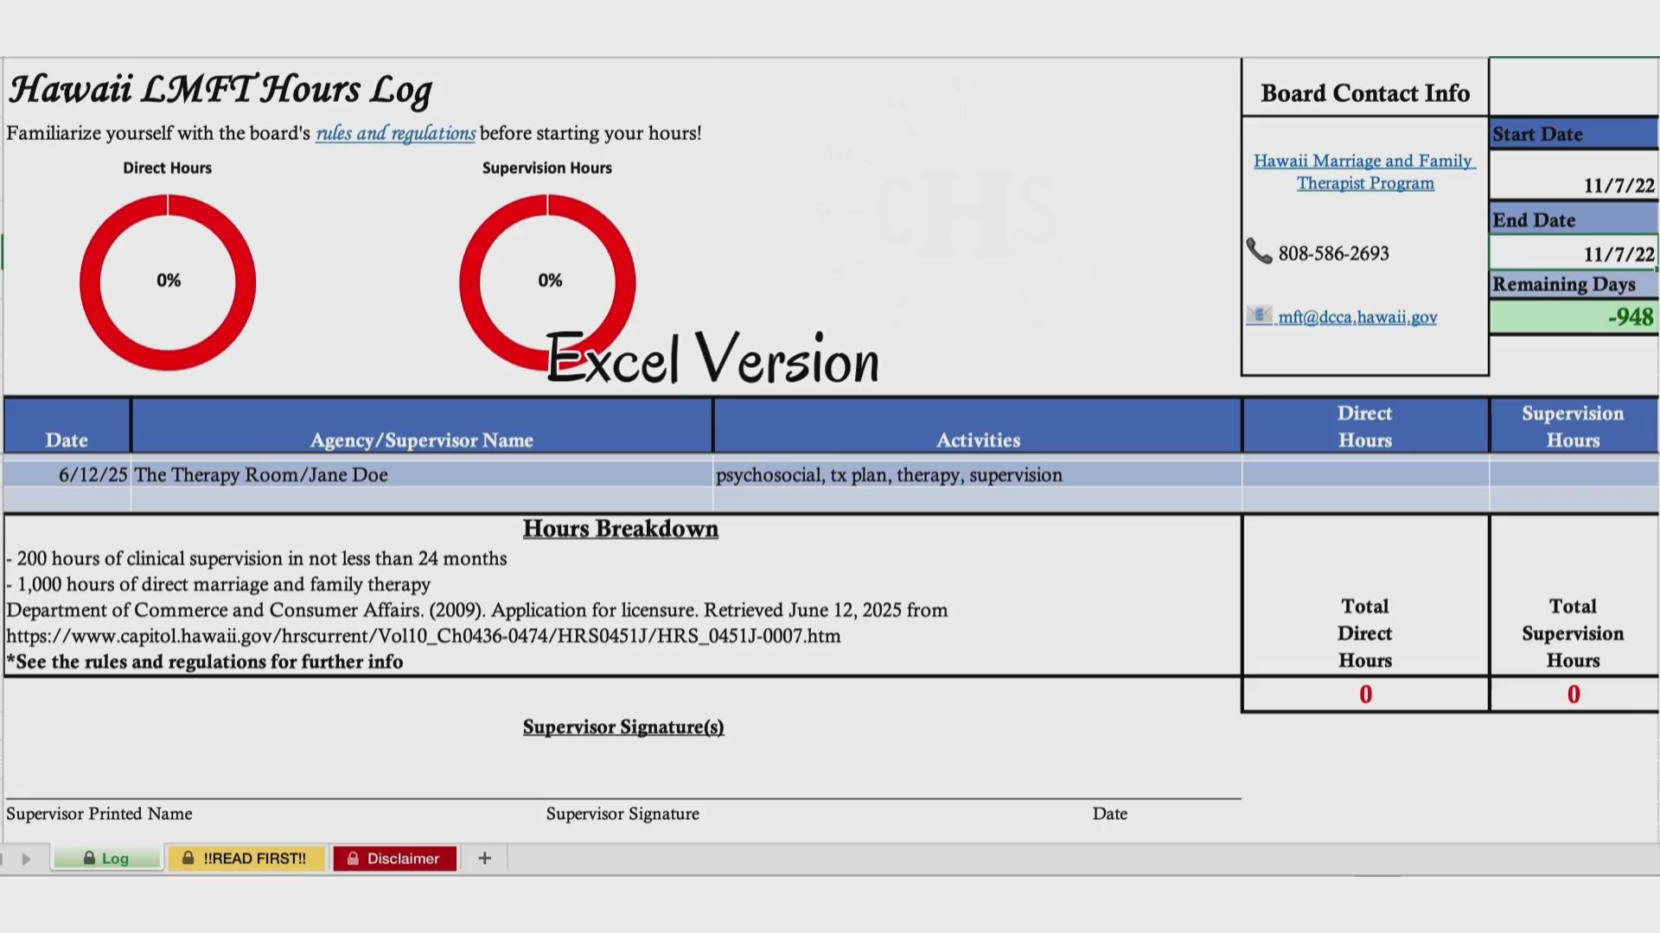1660x933 pixels.
Task: Click the Hawaii LMFT Hours Log title
Action: [220, 90]
